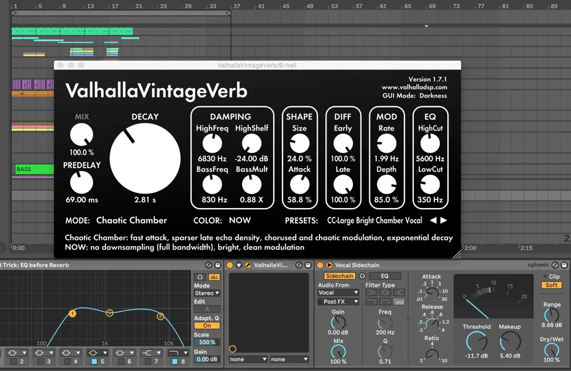The image size is (571, 371).
Task: Open band 7 filter type dropdown
Action: click(x=151, y=353)
